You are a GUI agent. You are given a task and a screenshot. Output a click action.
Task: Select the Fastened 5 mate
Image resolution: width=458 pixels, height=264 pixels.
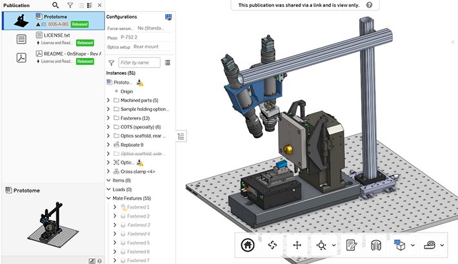tap(139, 243)
